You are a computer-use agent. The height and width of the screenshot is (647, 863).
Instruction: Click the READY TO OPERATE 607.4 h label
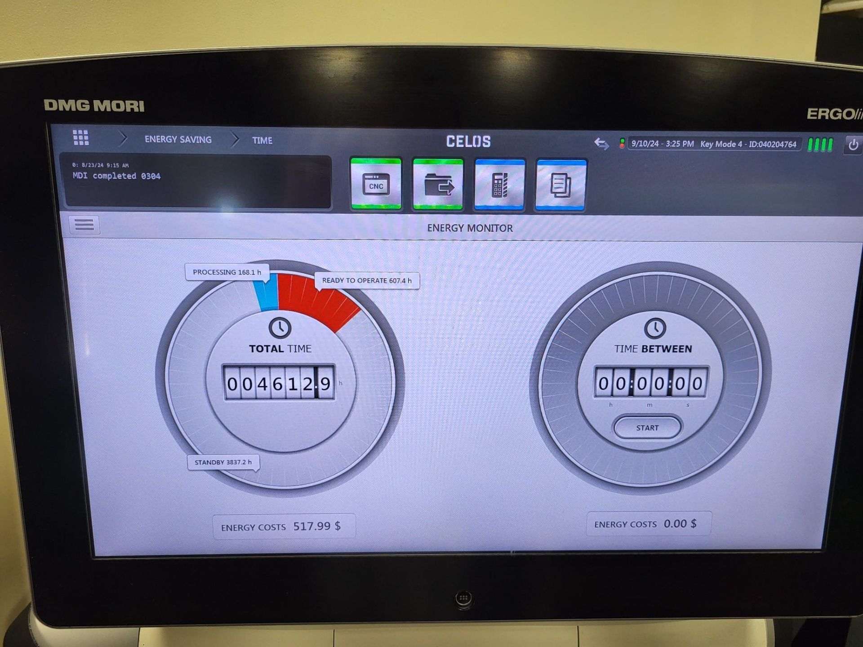coord(367,280)
